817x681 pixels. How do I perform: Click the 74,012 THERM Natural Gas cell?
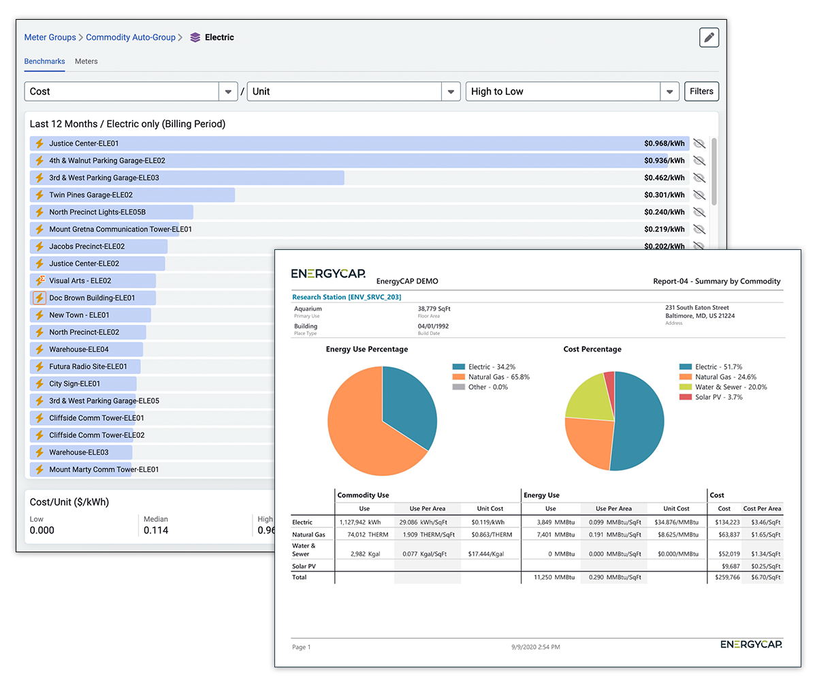(x=366, y=535)
